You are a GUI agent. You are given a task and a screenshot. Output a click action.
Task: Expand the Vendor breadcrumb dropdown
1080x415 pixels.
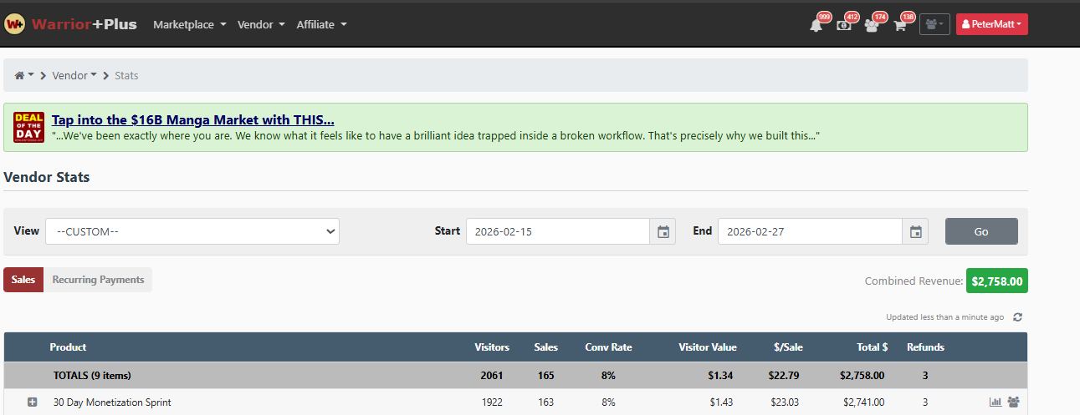(x=74, y=75)
